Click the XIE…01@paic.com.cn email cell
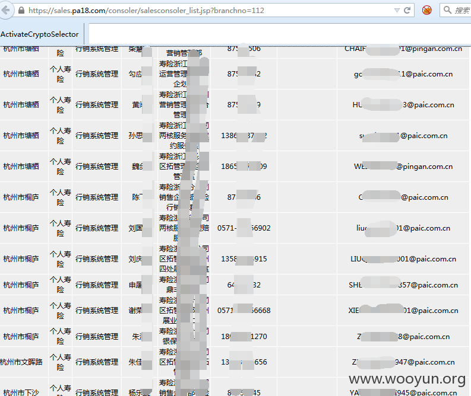Screen dimensions: 471x396 click(403, 310)
